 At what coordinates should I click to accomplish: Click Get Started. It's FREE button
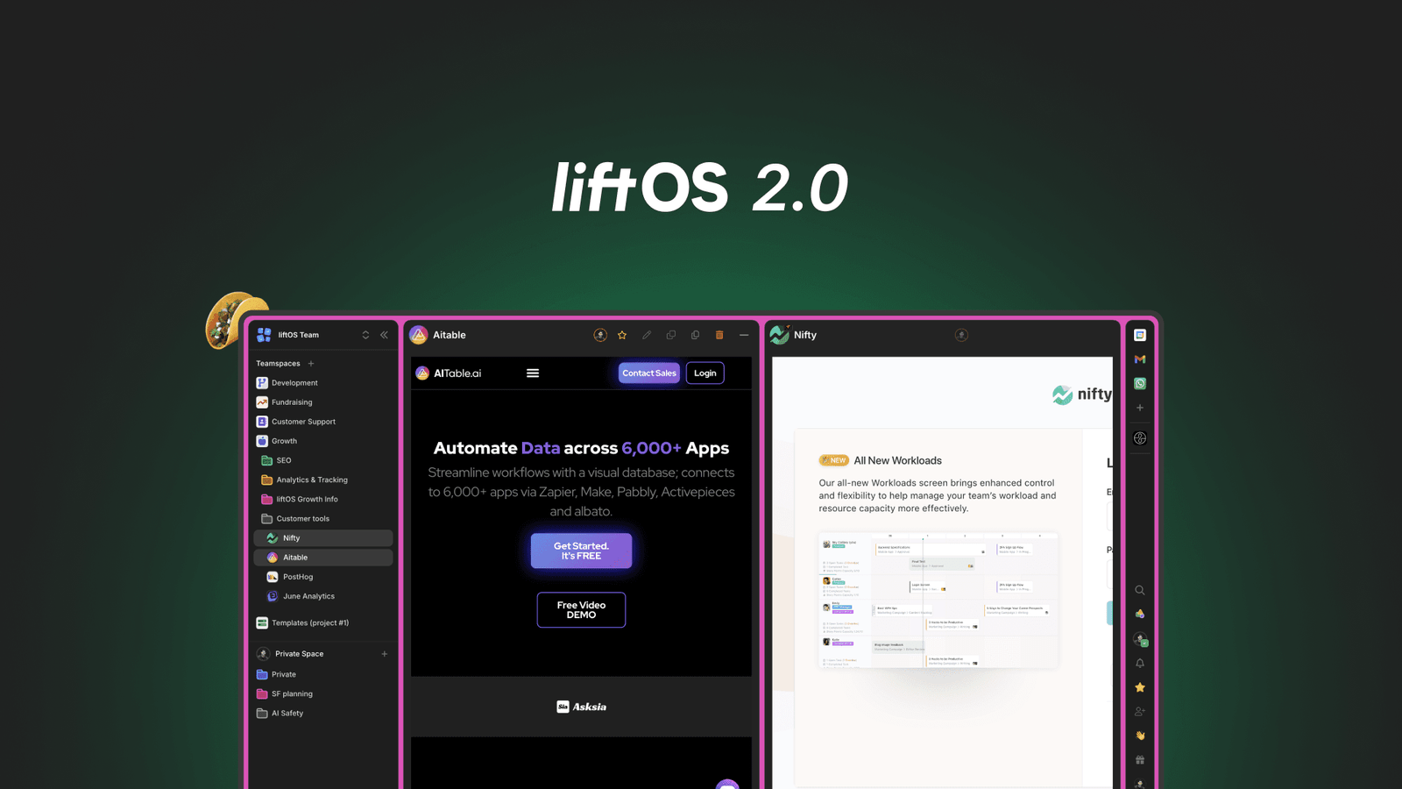click(x=581, y=551)
